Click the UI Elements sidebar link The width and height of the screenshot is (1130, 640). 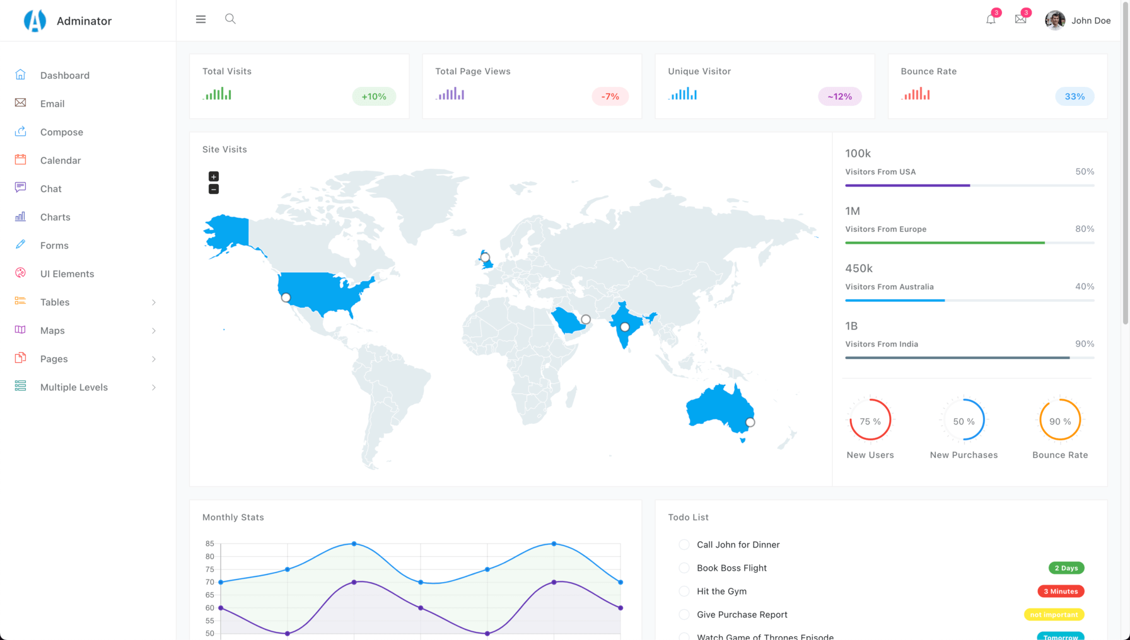pos(67,274)
